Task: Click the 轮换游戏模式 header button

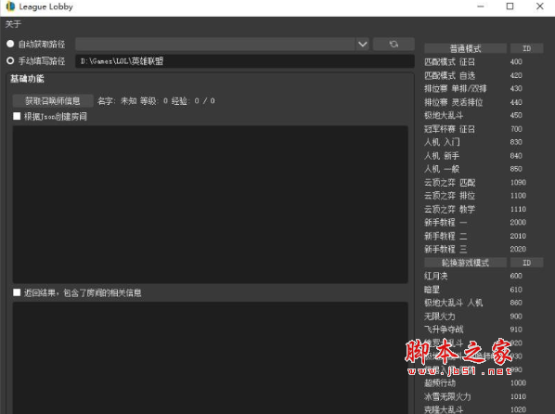Action: [465, 263]
